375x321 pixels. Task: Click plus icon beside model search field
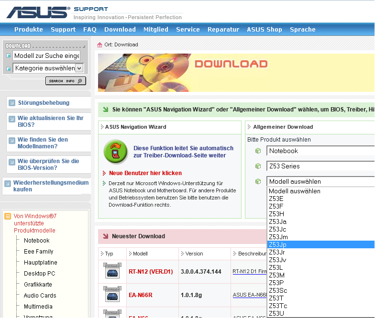[x=9, y=55]
